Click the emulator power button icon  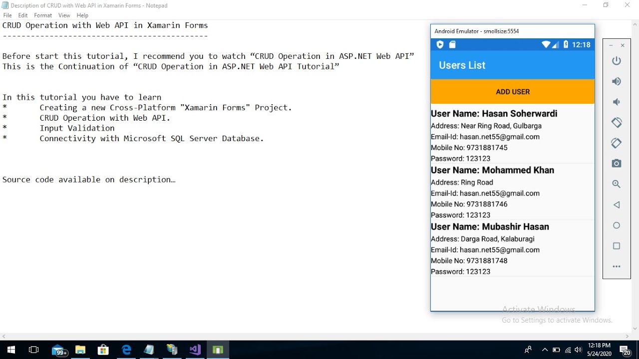tap(617, 61)
